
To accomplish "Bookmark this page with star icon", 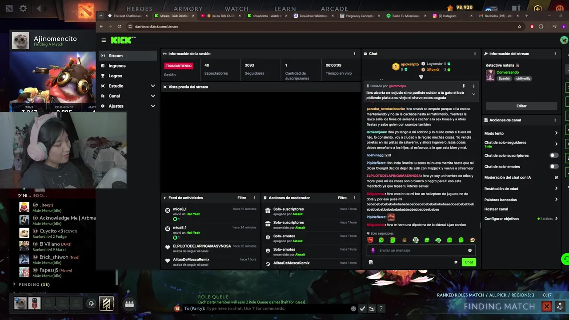I will pos(519,26).
